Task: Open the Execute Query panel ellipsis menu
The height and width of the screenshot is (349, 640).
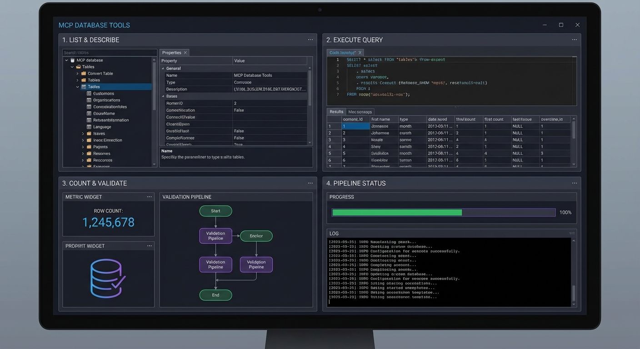Action: [x=575, y=40]
